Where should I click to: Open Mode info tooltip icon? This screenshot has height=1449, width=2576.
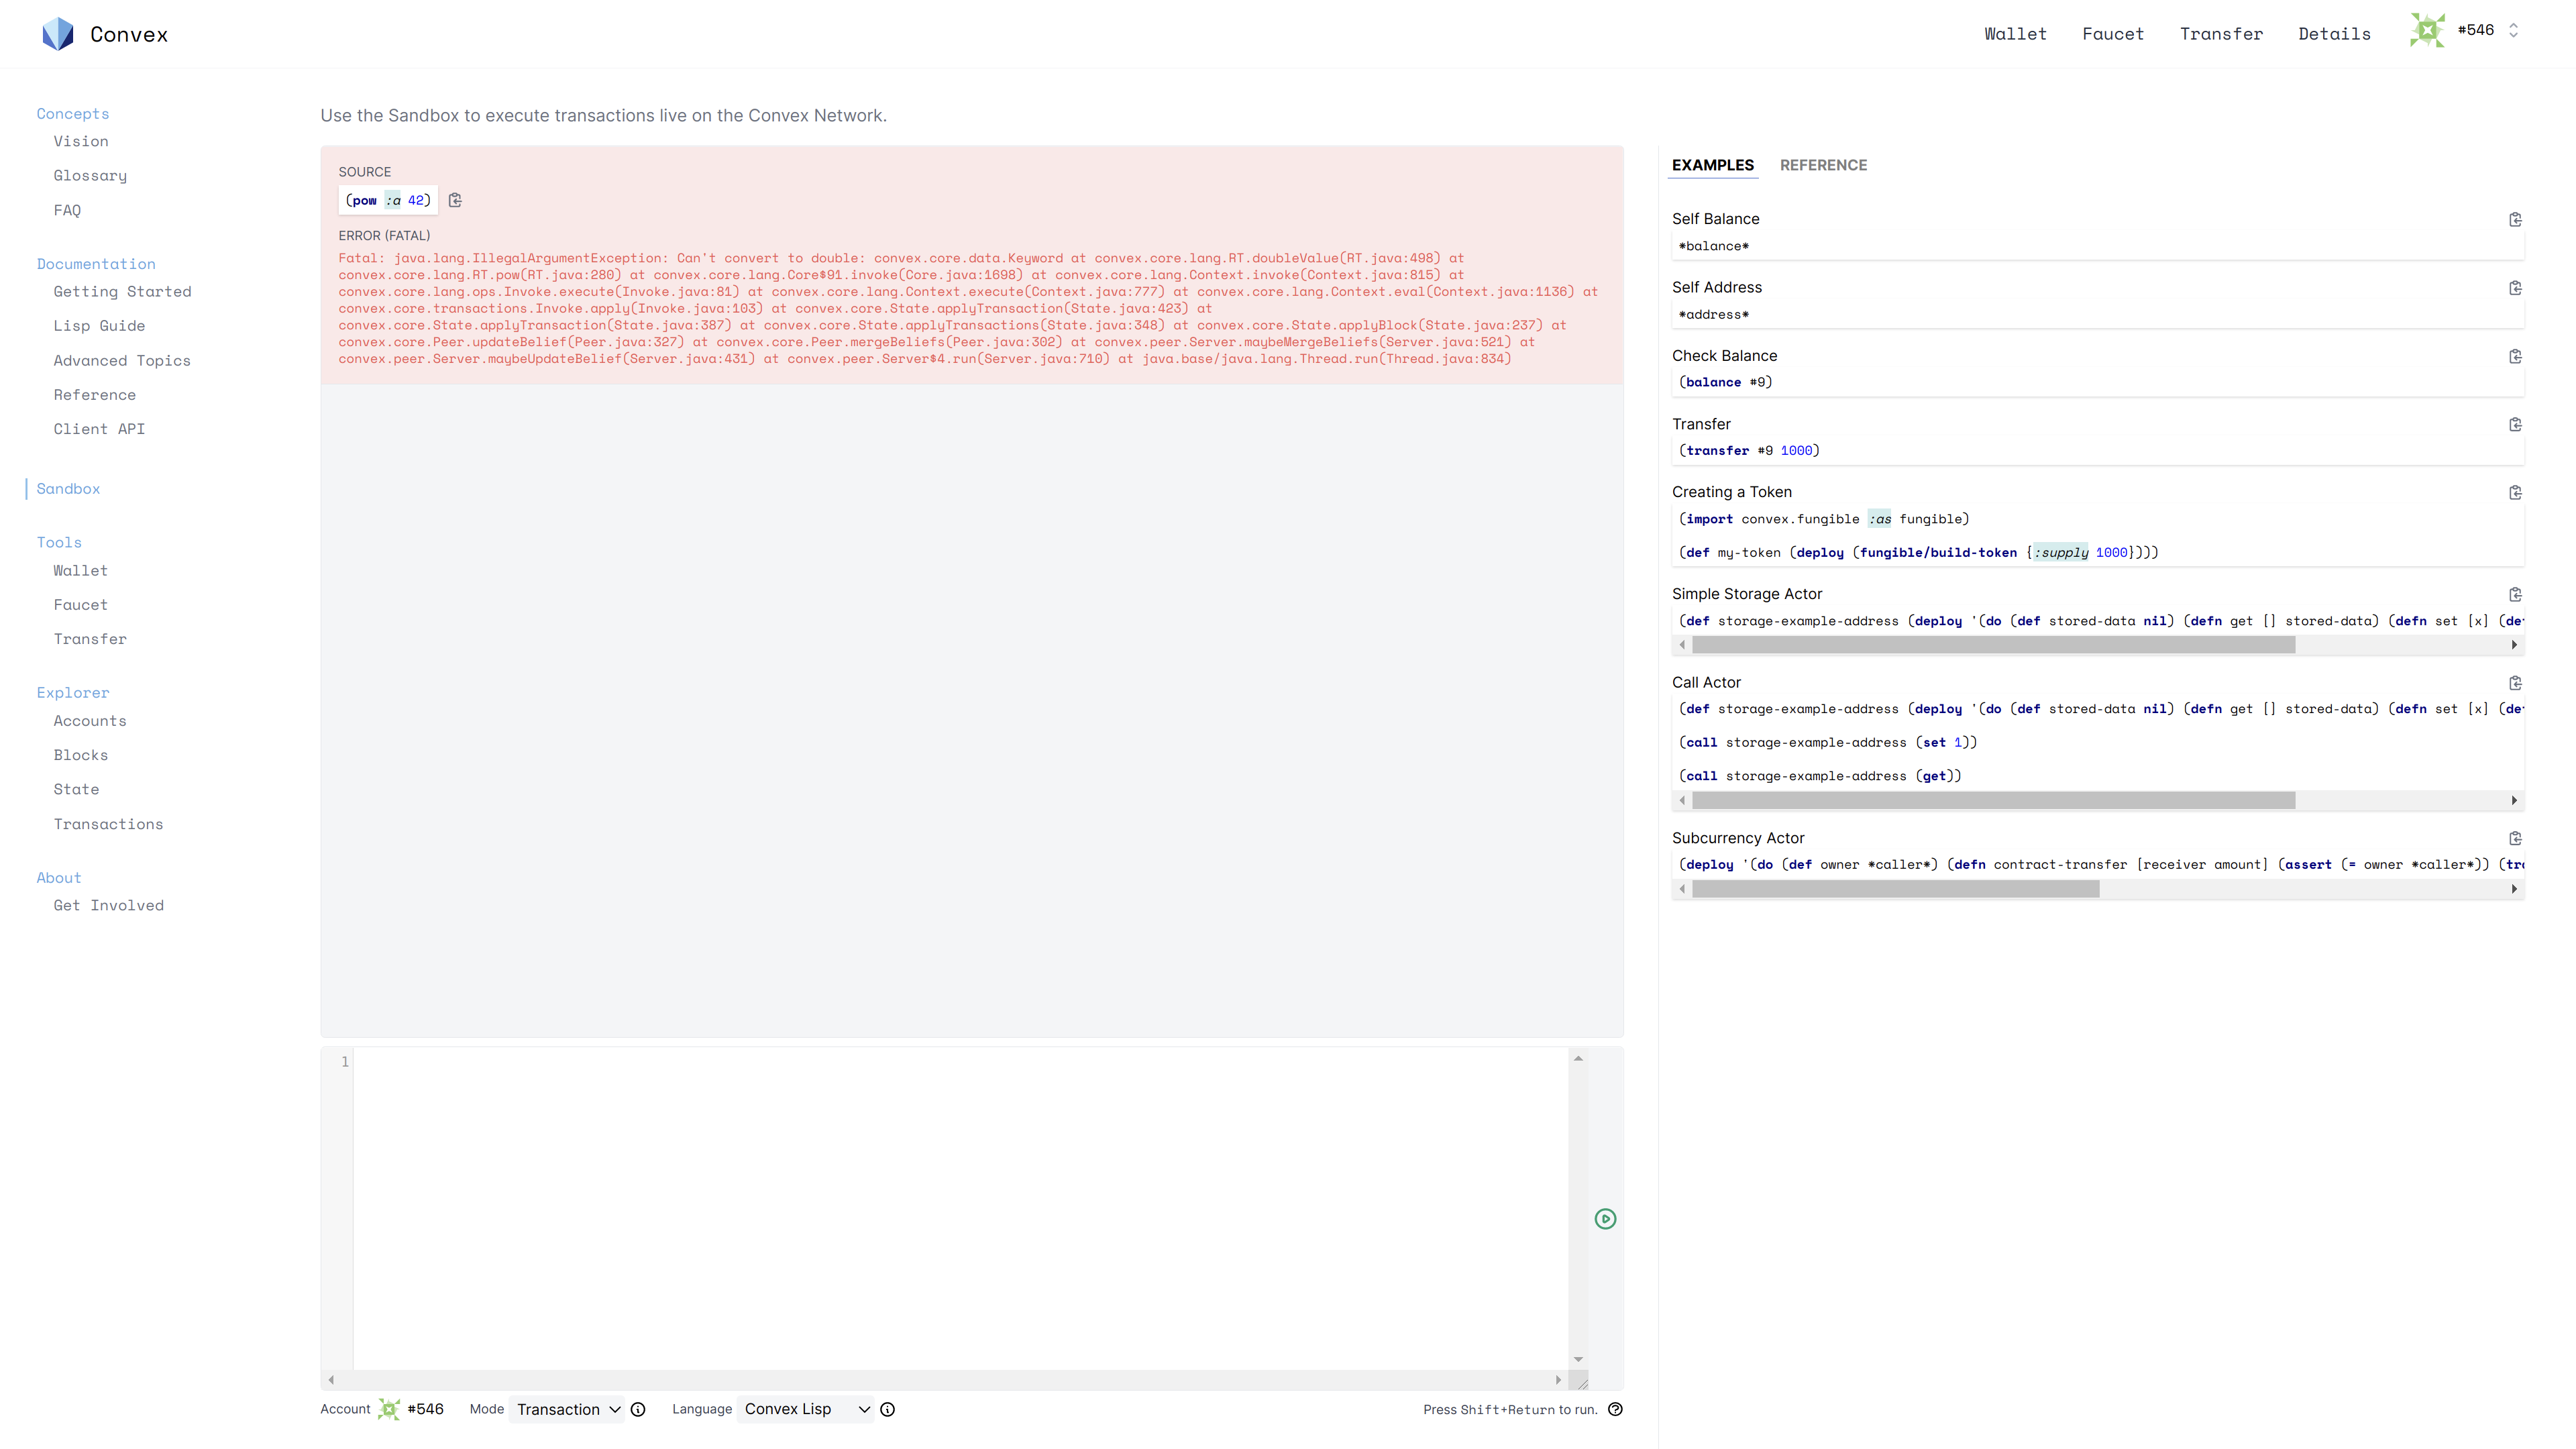point(639,1409)
